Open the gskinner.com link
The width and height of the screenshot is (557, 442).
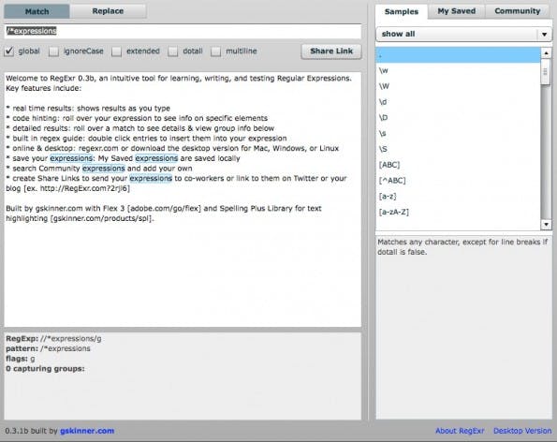click(87, 431)
